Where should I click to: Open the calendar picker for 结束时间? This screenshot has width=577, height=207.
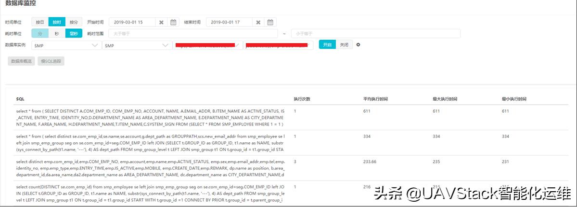270,23
